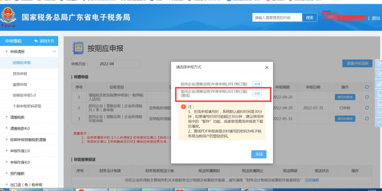Click 申报 button for the offline (离线) option
Viewport: 382px width, 191px height.
(257, 94)
